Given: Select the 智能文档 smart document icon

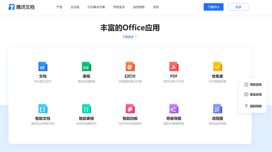Looking at the screenshot, I should pos(43,109).
